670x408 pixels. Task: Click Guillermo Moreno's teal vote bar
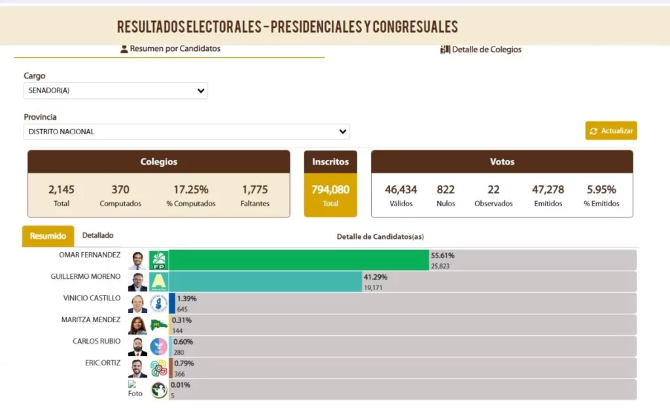(266, 282)
